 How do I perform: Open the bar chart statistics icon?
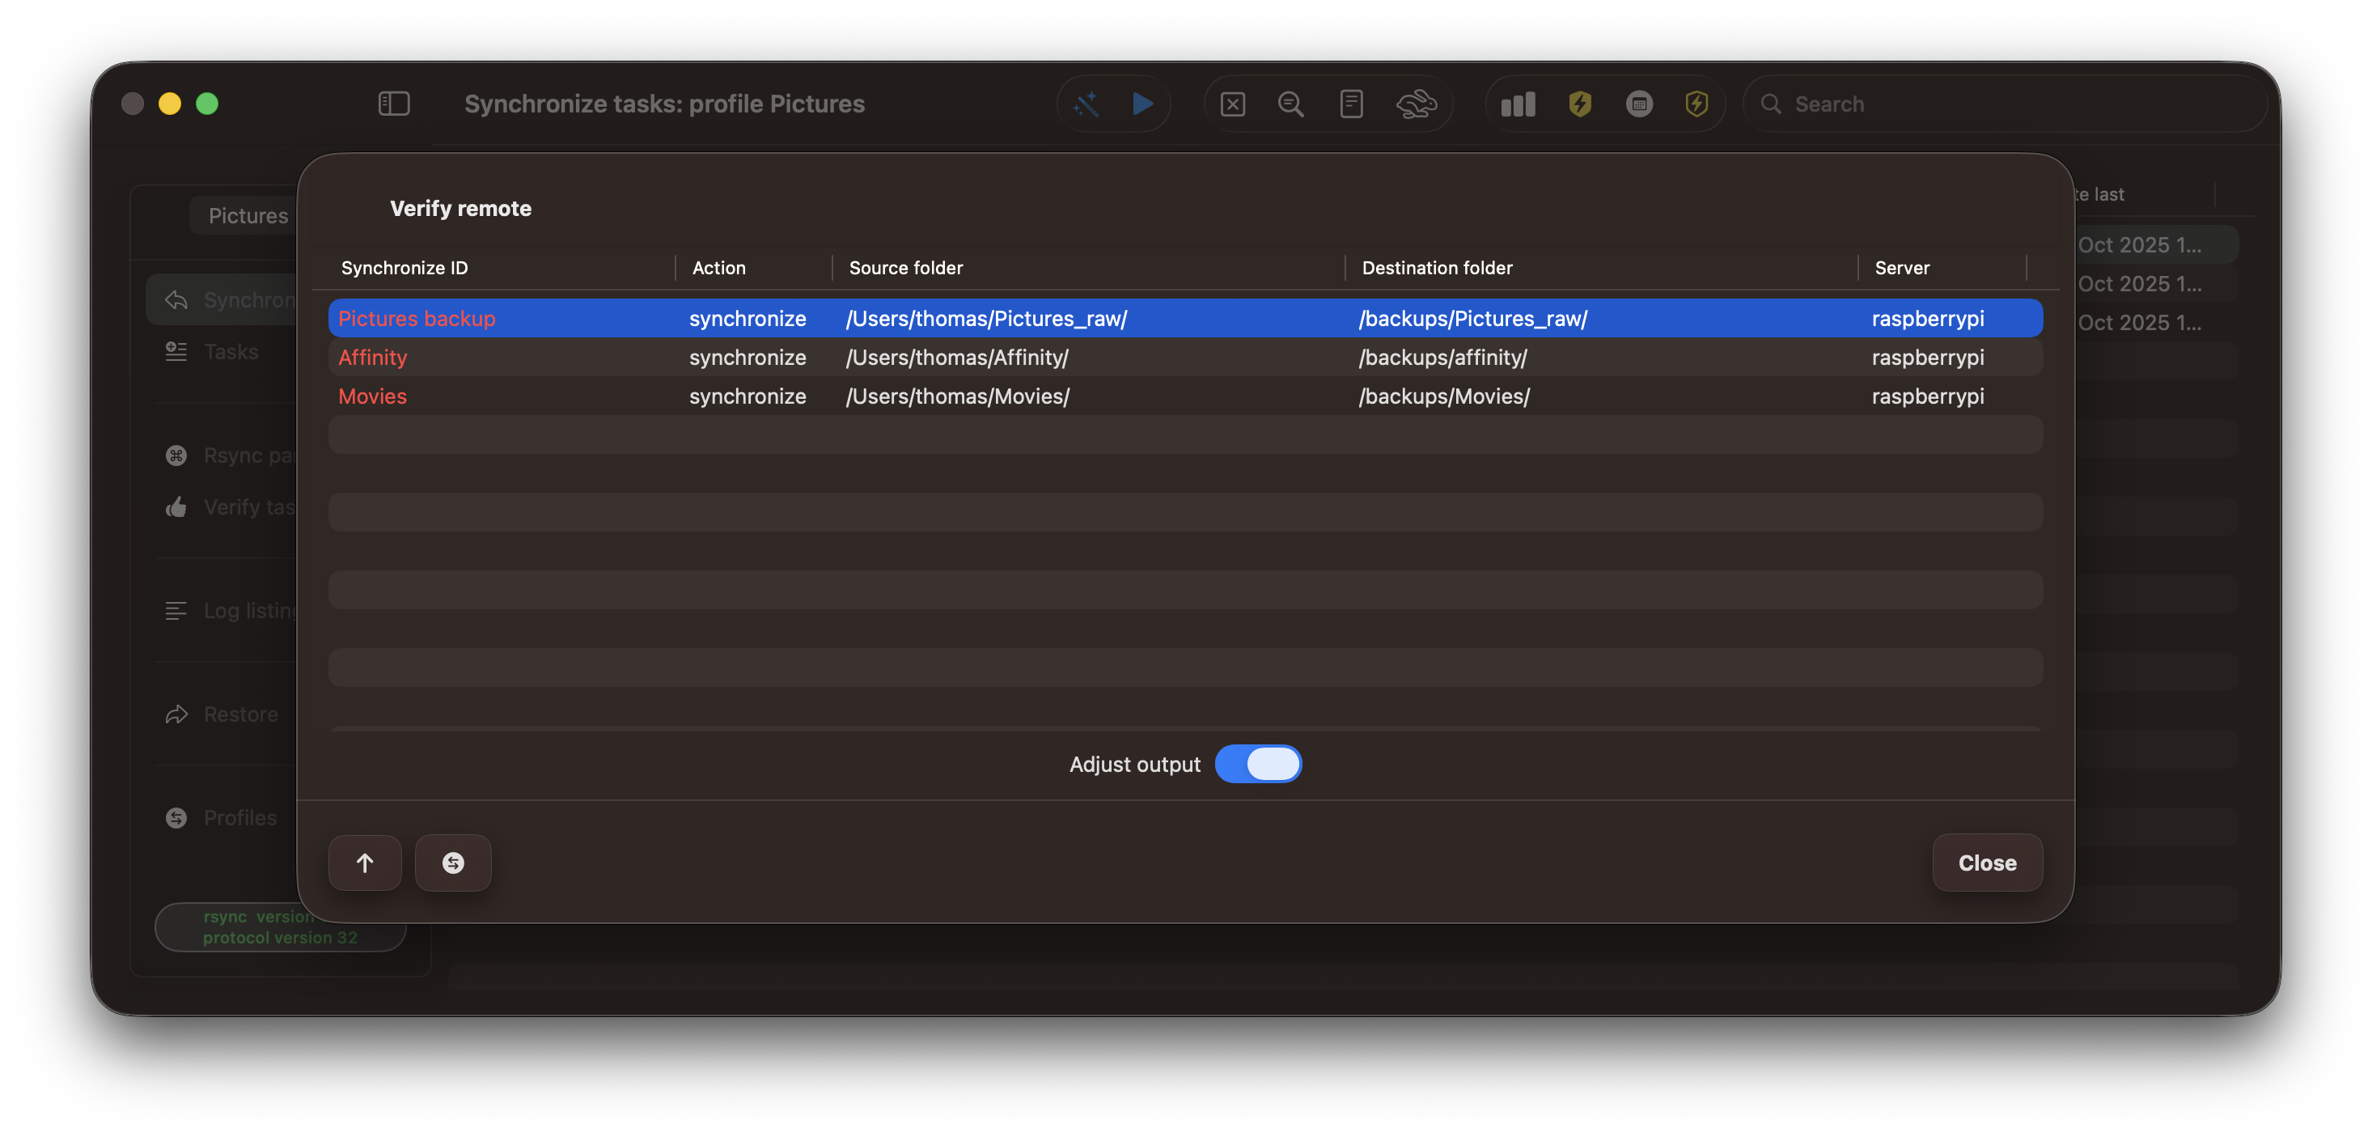click(1518, 104)
